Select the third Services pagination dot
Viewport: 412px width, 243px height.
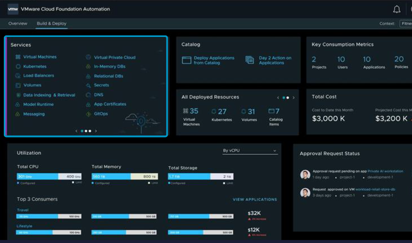(90, 131)
